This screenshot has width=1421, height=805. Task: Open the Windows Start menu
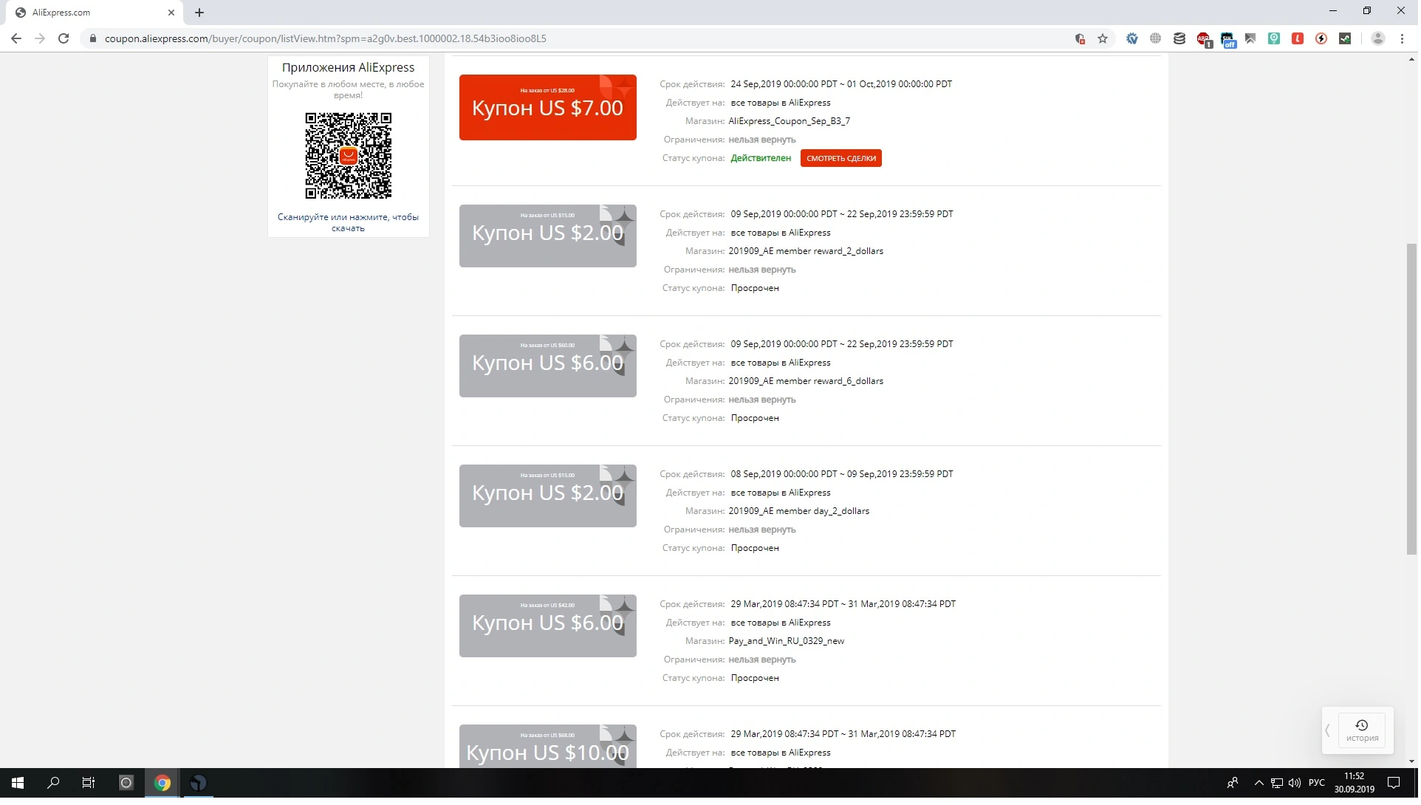(x=18, y=783)
